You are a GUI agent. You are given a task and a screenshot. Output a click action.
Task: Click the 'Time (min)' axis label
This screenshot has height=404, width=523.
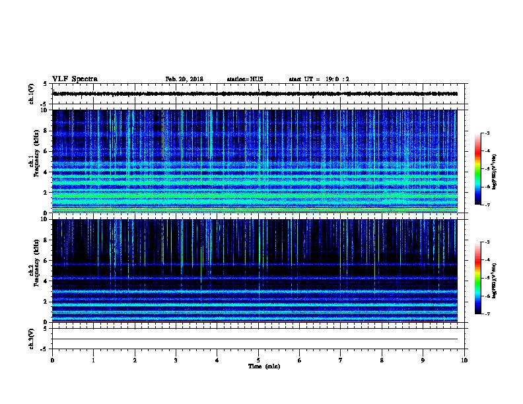pos(264,366)
